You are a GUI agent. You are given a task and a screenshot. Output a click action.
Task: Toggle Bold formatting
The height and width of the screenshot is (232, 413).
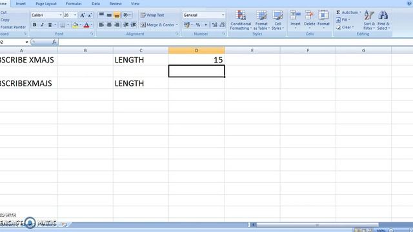pos(34,24)
